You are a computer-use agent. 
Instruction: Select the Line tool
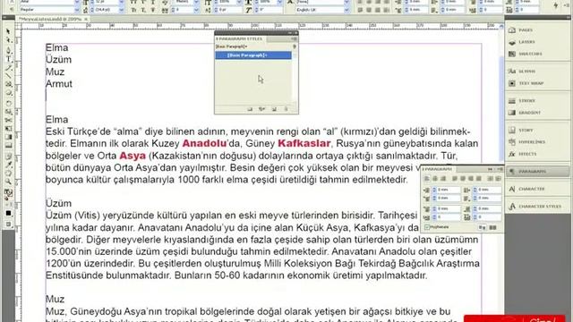(x=8, y=76)
